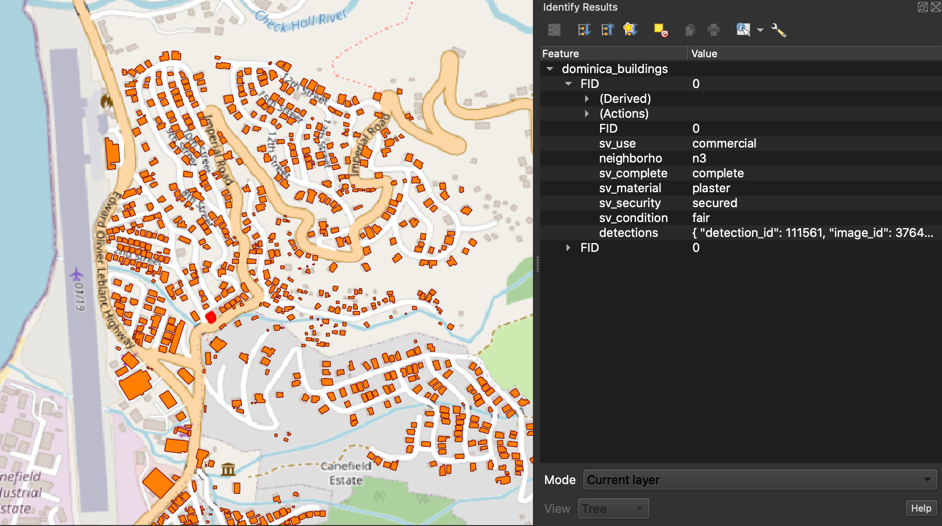This screenshot has width=942, height=526.
Task: Click the Print Response printer icon
Action: coord(713,30)
